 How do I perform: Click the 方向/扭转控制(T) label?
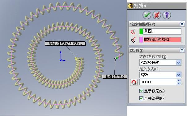coord(153,57)
